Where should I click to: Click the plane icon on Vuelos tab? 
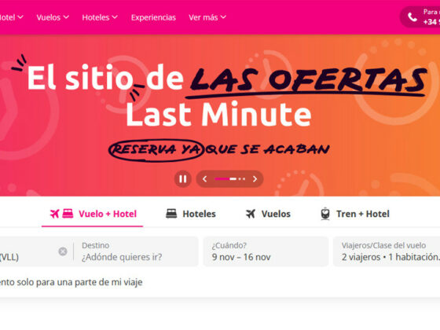251,214
